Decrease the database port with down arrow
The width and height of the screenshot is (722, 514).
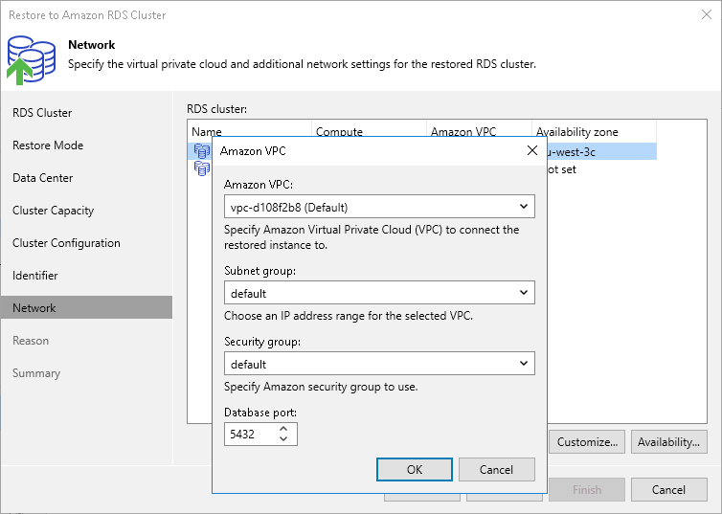283,439
